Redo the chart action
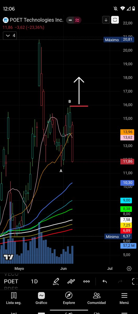 tap(120, 282)
